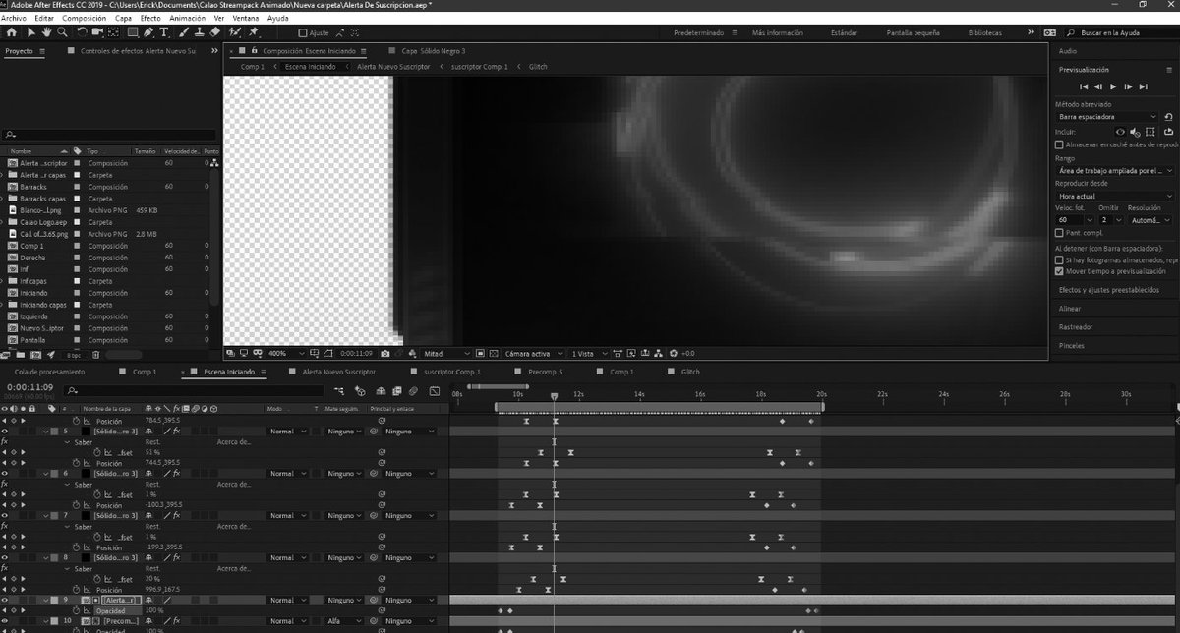Viewport: 1180px width, 633px height.
Task: Open Barra espaciadora shortcut dropdown
Action: pyautogui.click(x=1106, y=117)
